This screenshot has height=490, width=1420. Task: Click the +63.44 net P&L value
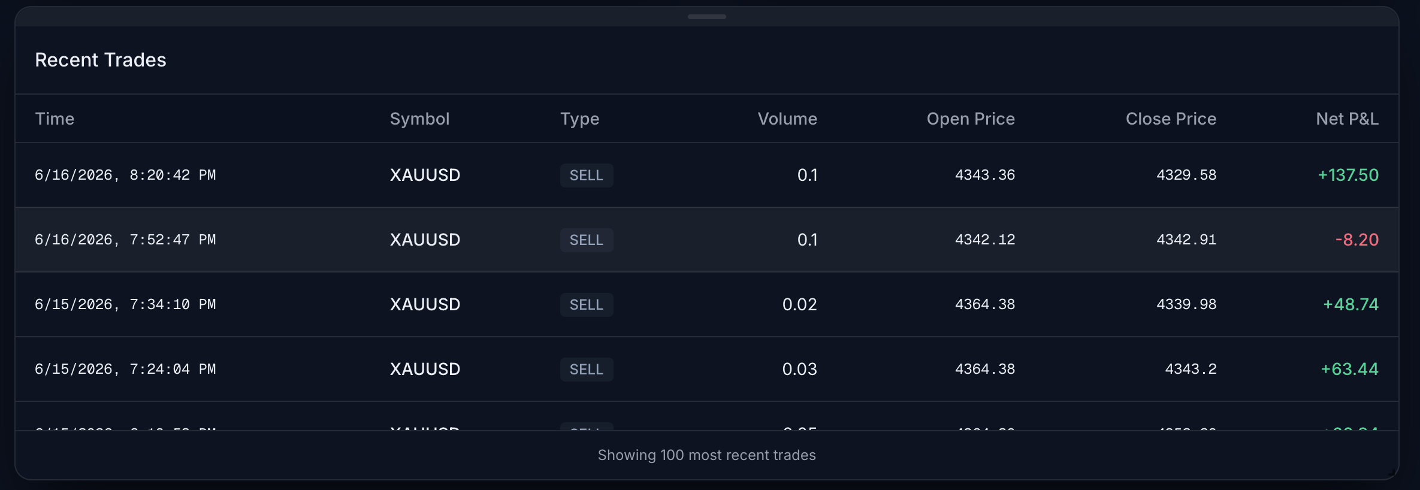[1349, 369]
